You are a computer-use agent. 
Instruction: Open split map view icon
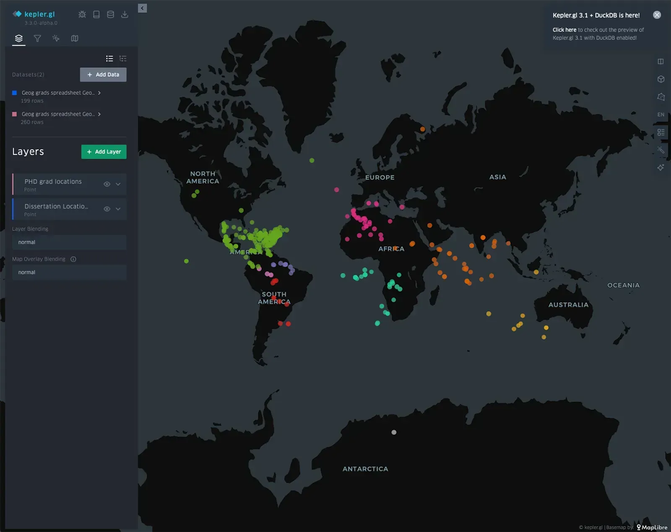pyautogui.click(x=661, y=62)
